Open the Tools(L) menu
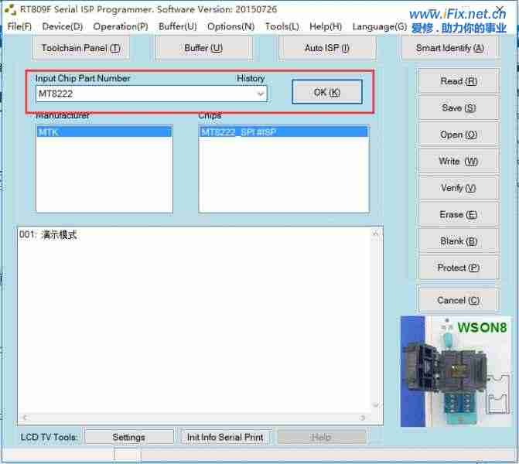The height and width of the screenshot is (464, 519). (282, 26)
